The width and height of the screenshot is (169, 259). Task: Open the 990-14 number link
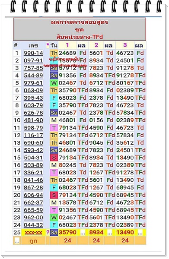pos(33,53)
